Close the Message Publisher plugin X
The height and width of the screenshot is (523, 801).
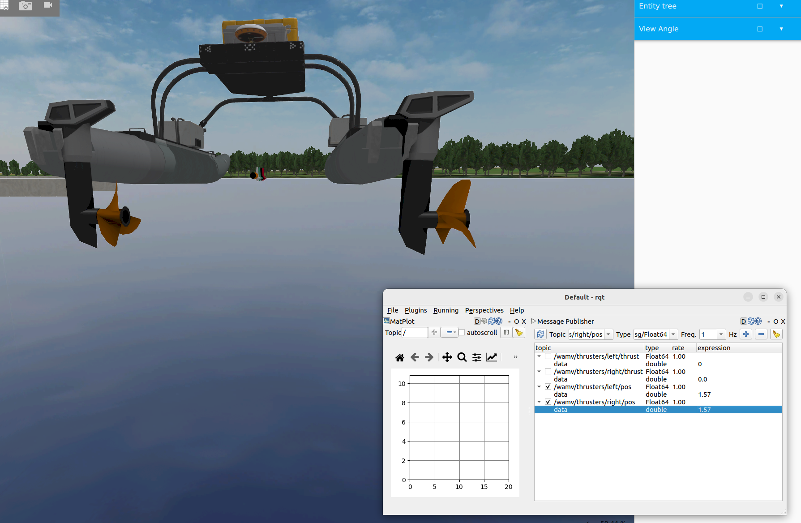pyautogui.click(x=783, y=322)
